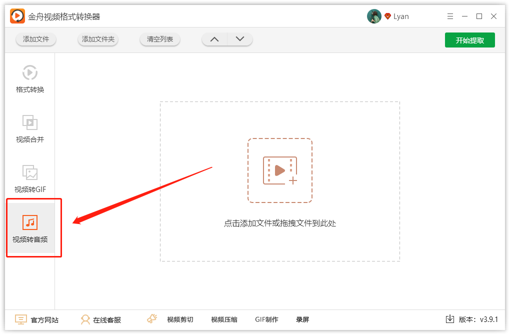This screenshot has height=335, width=510.
Task: Click the 视频合并 label
Action: tap(30, 140)
